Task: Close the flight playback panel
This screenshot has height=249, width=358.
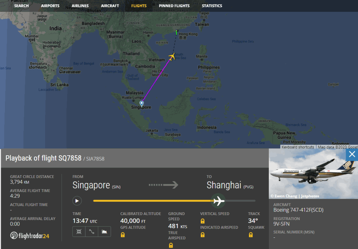Action: click(x=352, y=155)
